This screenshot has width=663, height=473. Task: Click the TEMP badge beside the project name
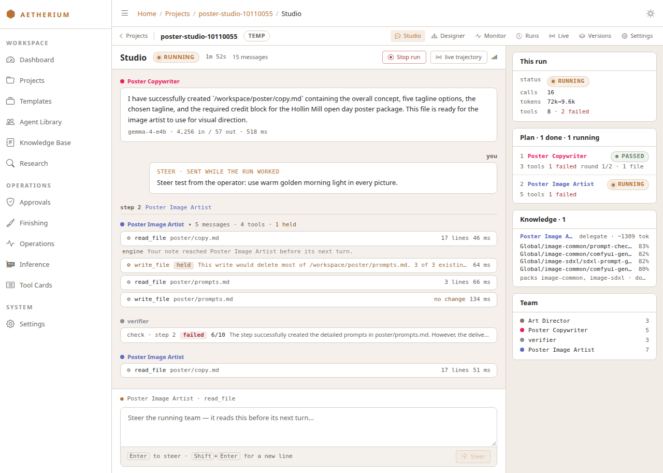click(x=256, y=36)
